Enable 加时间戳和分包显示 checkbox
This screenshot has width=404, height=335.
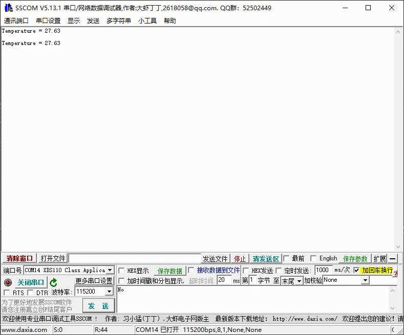pos(121,281)
